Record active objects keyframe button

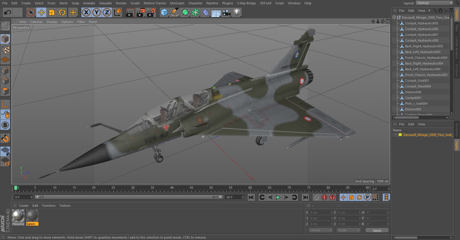pos(316,197)
